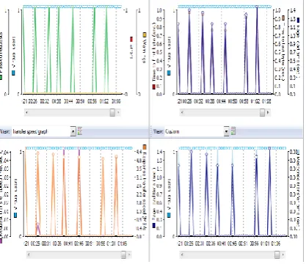Open the Custom view dropdown
The height and width of the screenshot is (264, 306).
click(x=226, y=131)
